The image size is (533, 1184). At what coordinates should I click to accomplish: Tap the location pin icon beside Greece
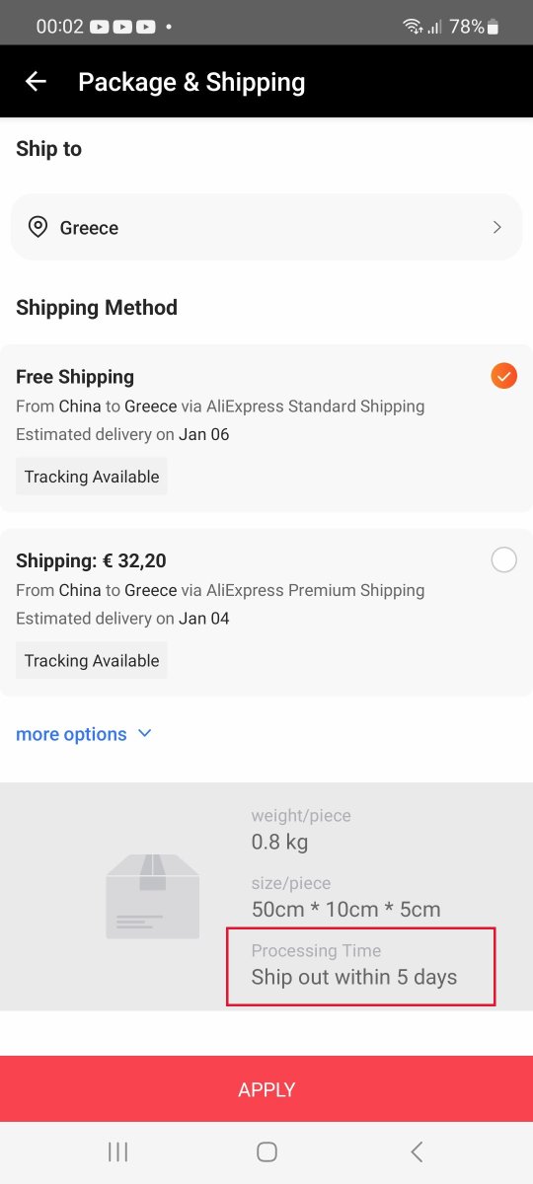click(38, 227)
